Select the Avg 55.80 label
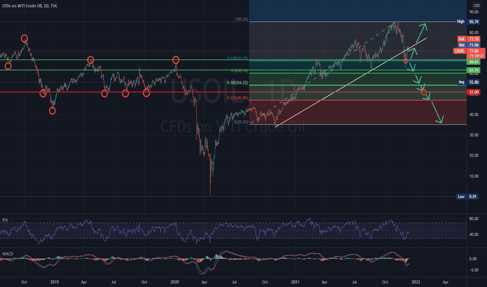Viewport: 487px width, 287px height. click(x=468, y=82)
